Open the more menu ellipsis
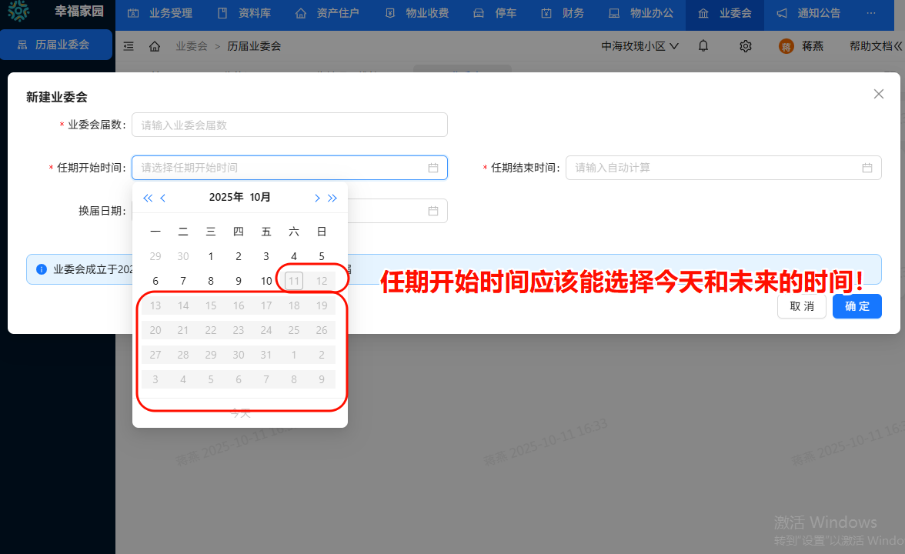The width and height of the screenshot is (905, 554). pyautogui.click(x=870, y=13)
